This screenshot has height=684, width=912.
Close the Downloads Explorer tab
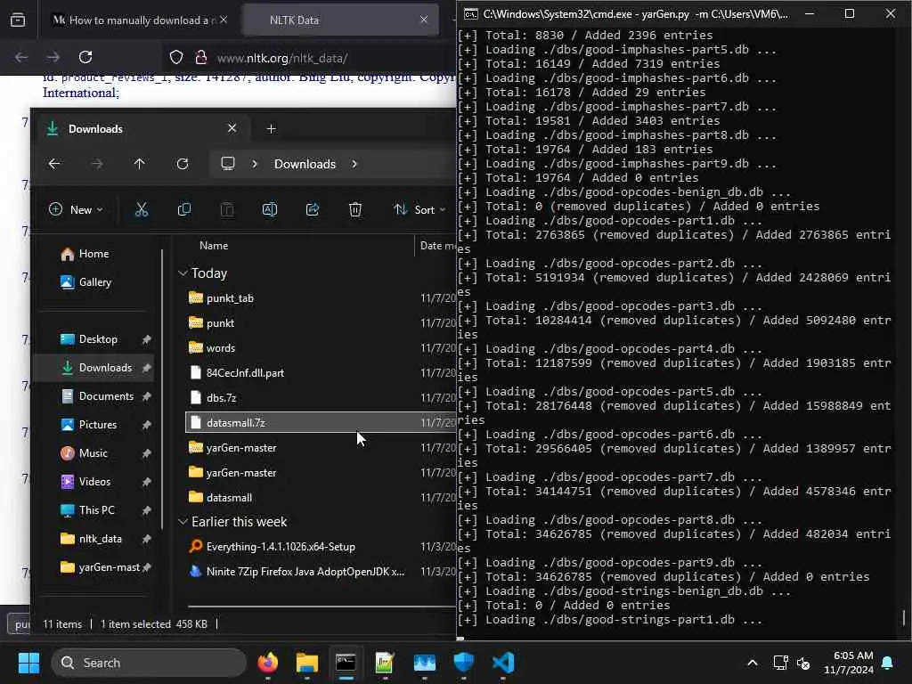232,128
